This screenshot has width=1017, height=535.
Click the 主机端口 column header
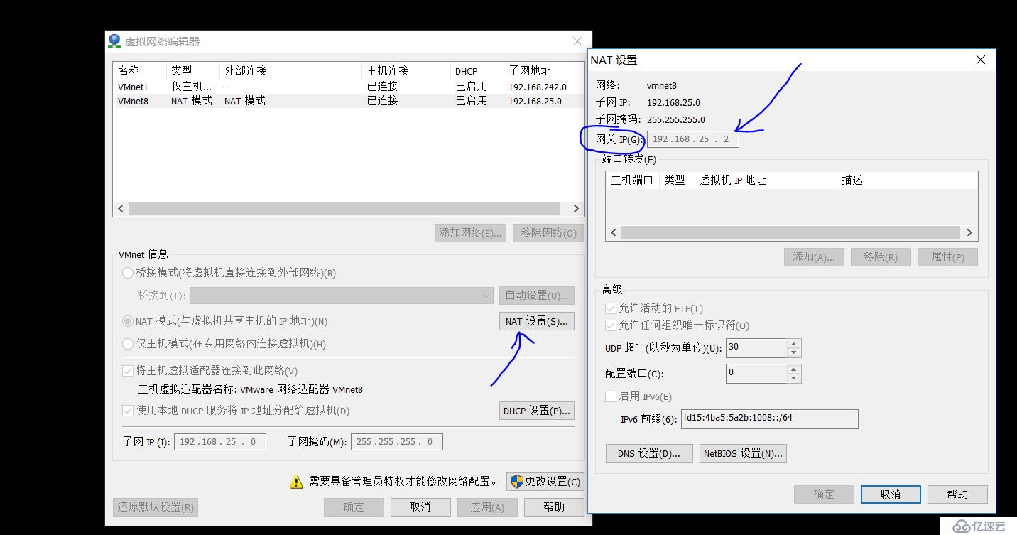pos(632,180)
